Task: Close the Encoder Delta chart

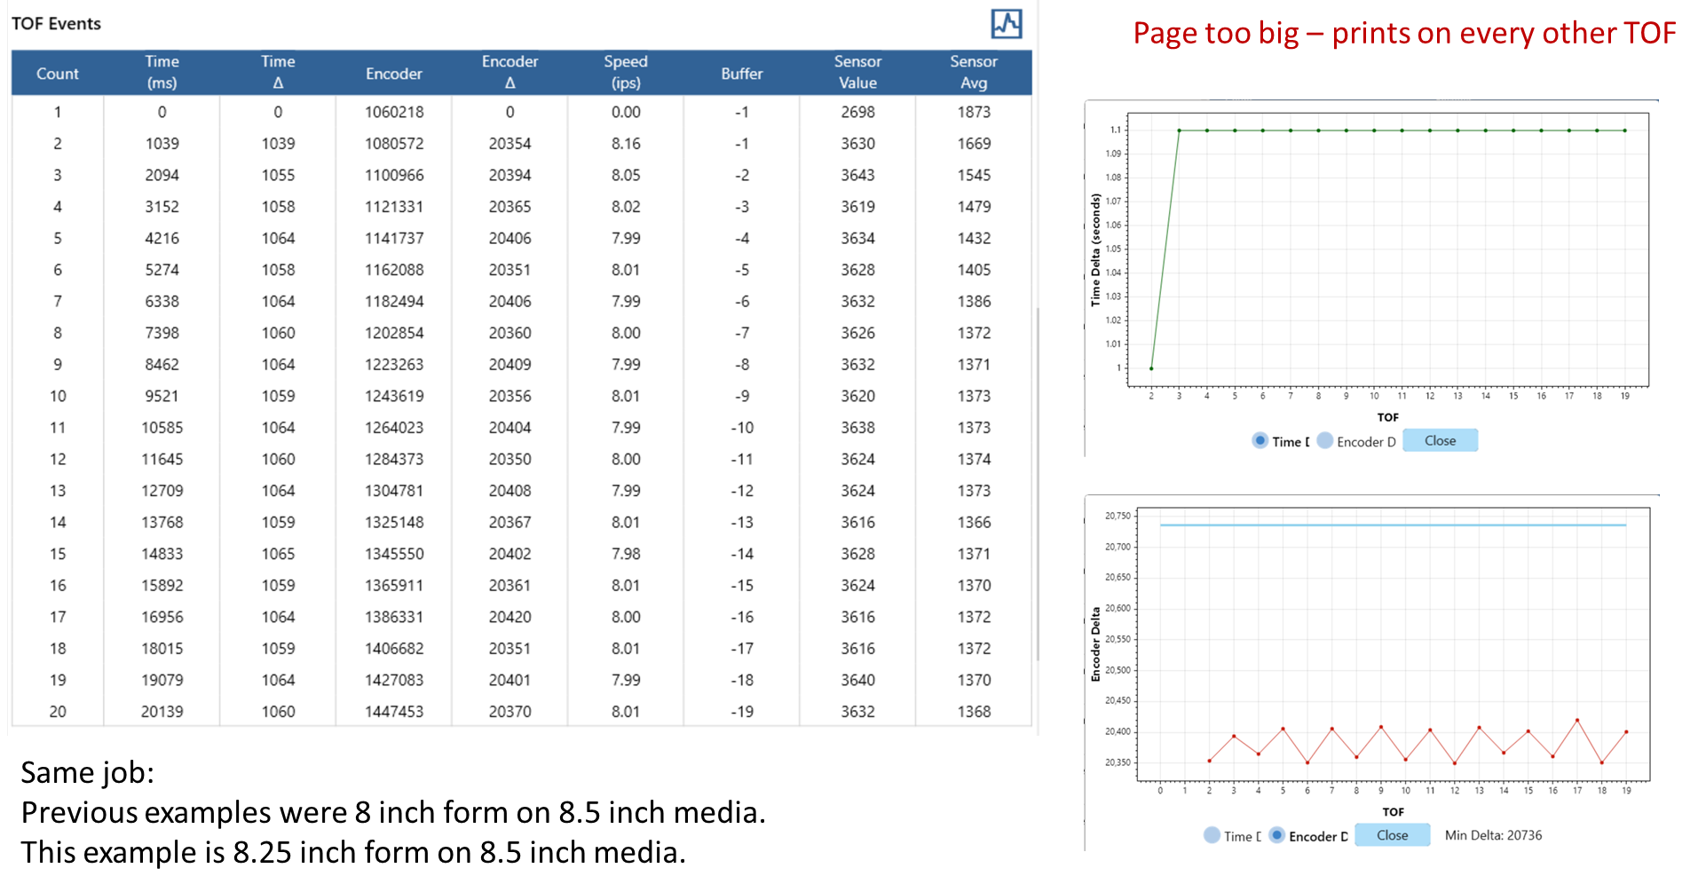Action: (1392, 835)
